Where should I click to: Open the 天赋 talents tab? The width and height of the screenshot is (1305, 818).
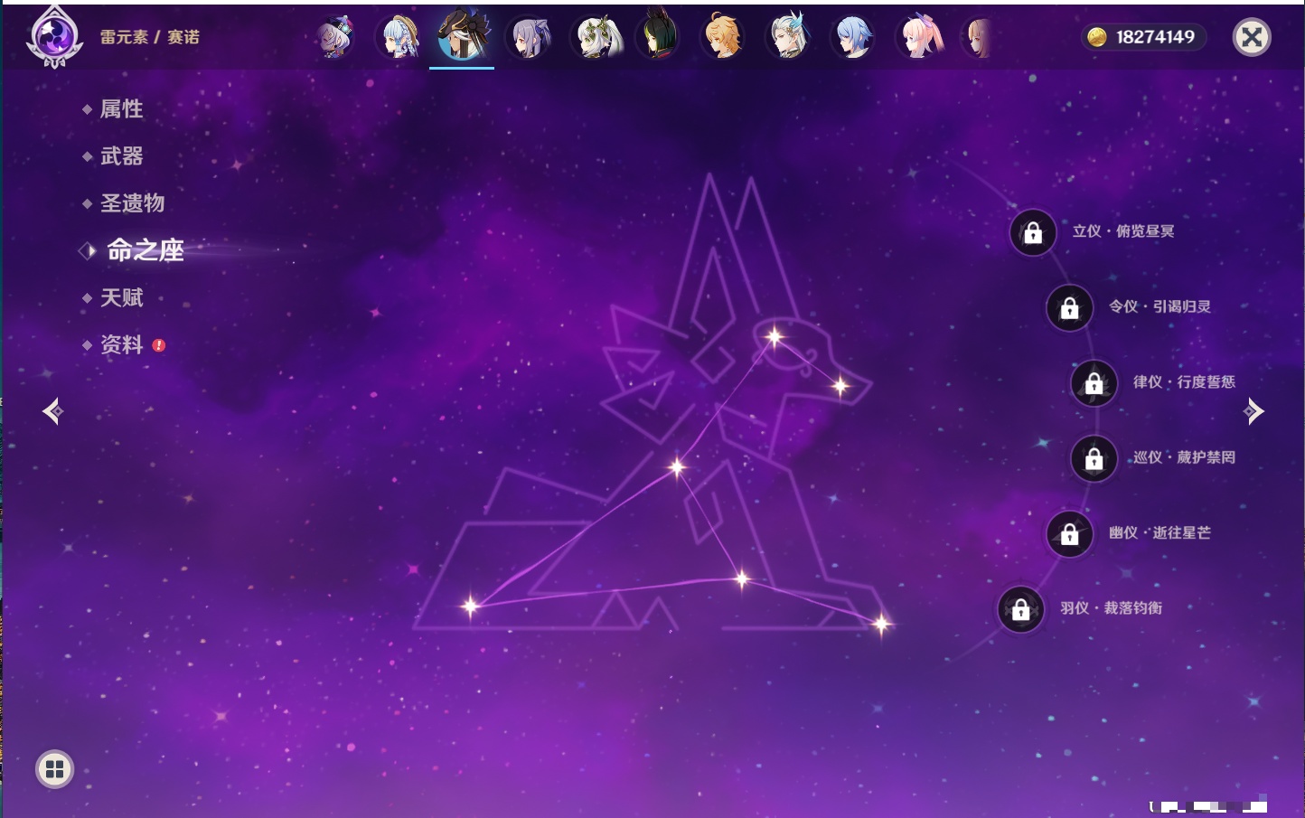pos(121,297)
